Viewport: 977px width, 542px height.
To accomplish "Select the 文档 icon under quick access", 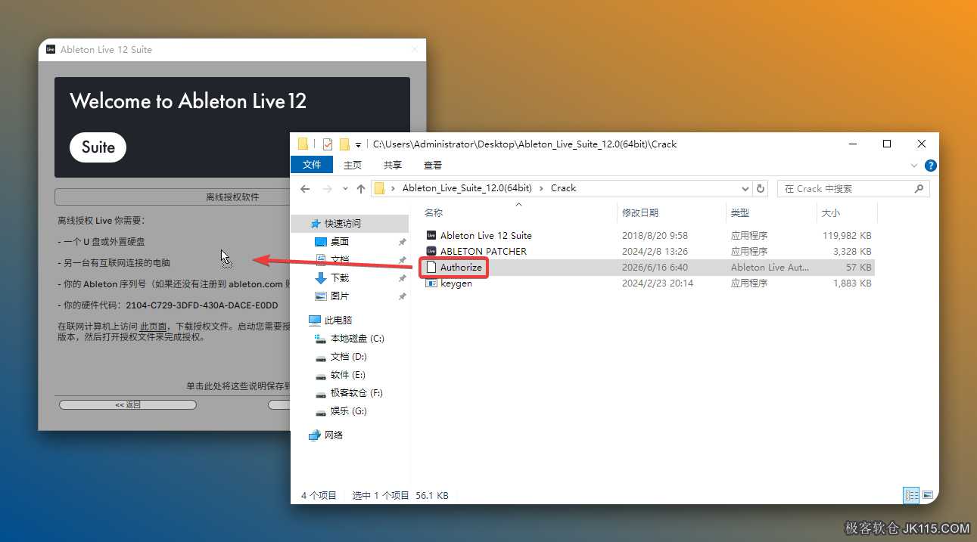I will tap(321, 260).
